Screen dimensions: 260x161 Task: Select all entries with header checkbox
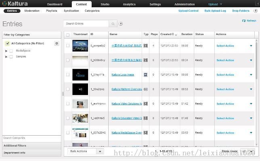click(68, 35)
